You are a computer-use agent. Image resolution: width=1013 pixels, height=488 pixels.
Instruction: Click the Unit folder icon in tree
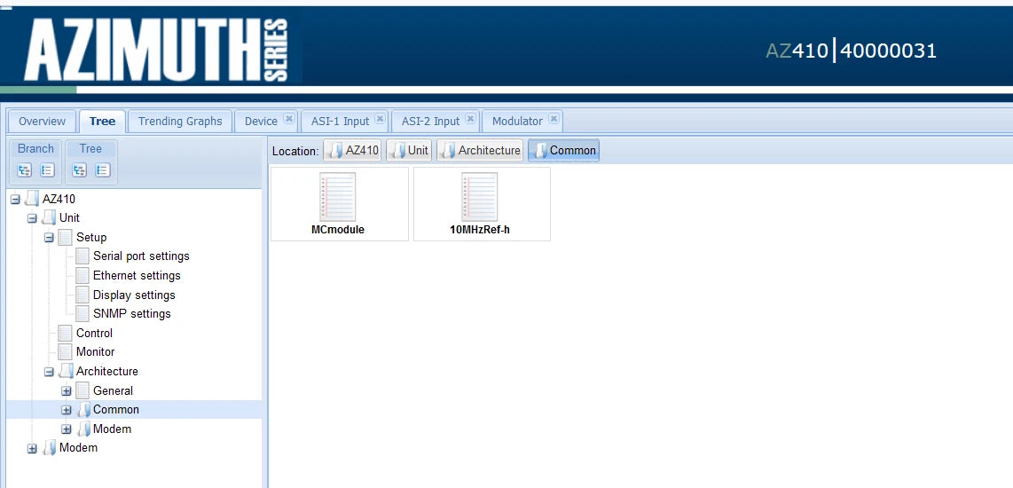[x=49, y=218]
